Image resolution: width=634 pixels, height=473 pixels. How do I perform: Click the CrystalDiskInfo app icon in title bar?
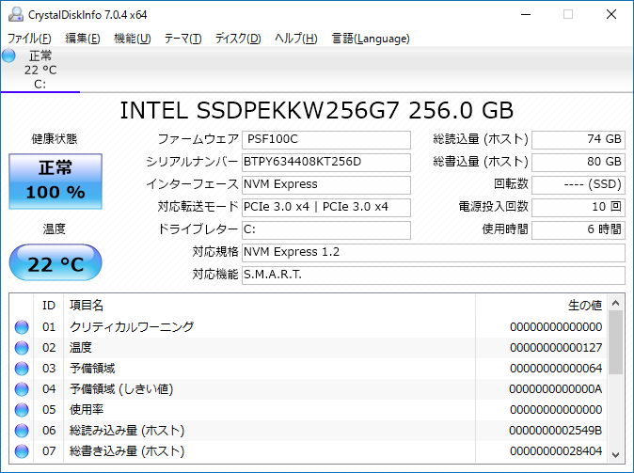[14, 14]
